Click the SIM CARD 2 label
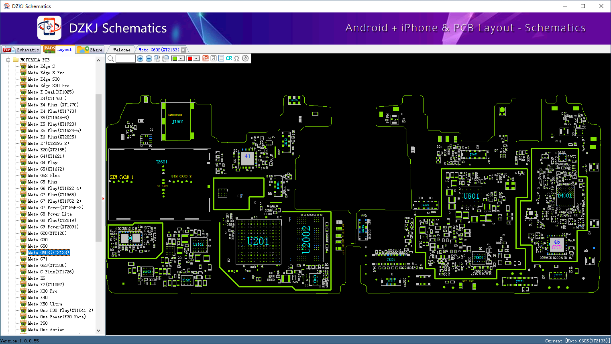Screen dimensions: 611x344 (181, 176)
